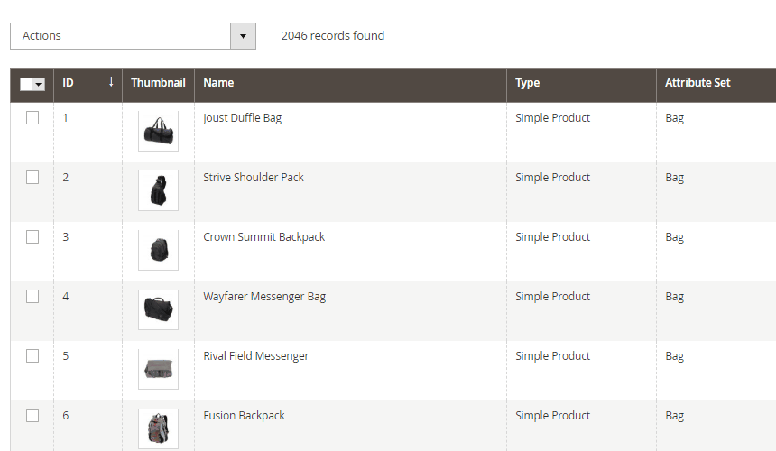Image resolution: width=776 pixels, height=451 pixels.
Task: Click the Strive Shoulder Pack name
Action: pyautogui.click(x=254, y=178)
